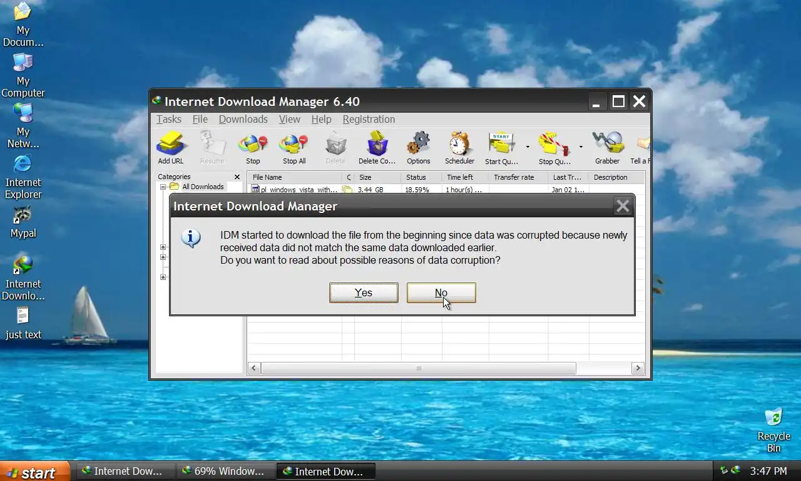Screen dimensions: 801x481
Task: Click the Last Try column header
Action: point(568,177)
